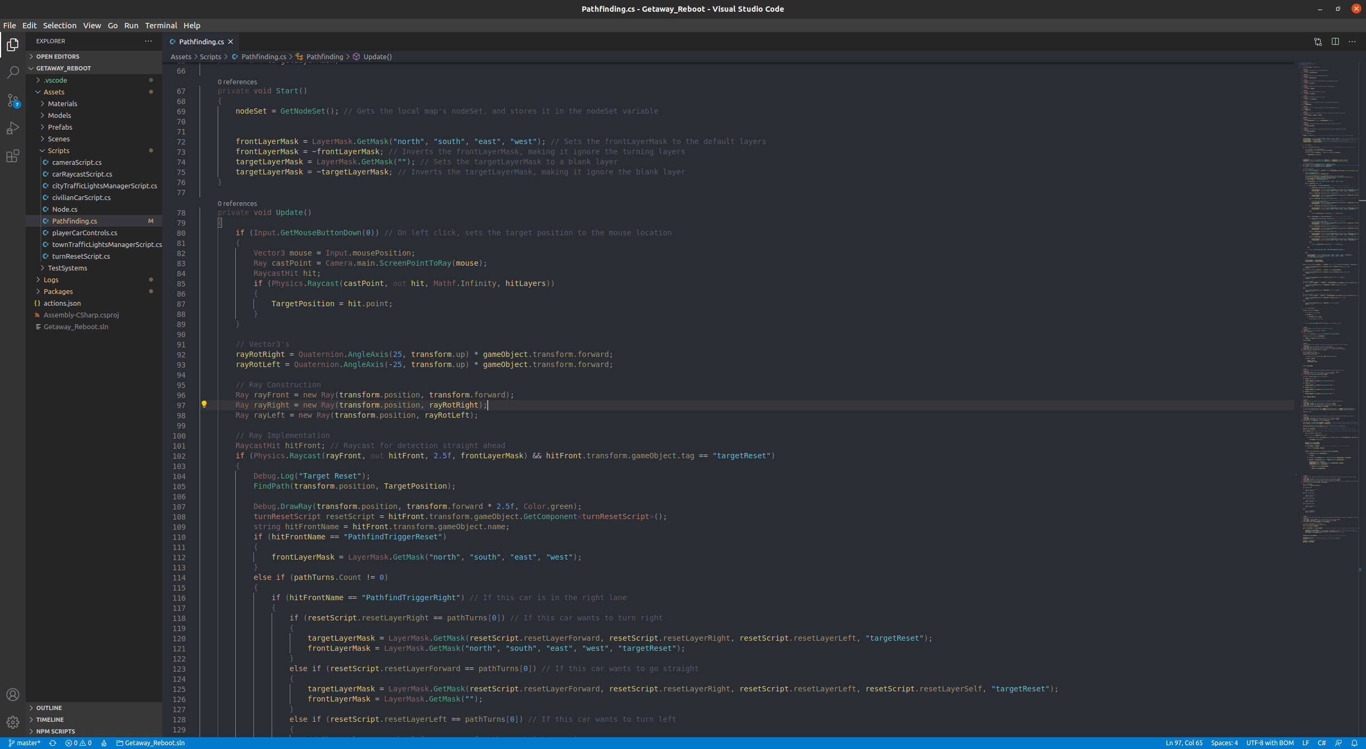The width and height of the screenshot is (1366, 749).
Task: Click the master branch status button
Action: (x=25, y=743)
